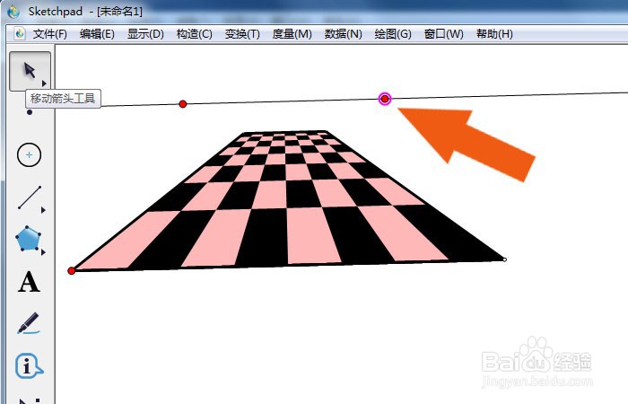Open the 编辑(E) menu
628x404 pixels.
click(97, 34)
